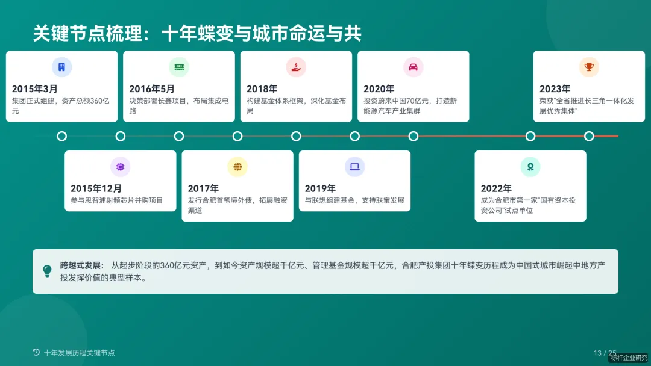Viewport: 651px width, 366px height.
Task: Click text 集团正式组建，资产总额360亿元
Action: pos(61,106)
